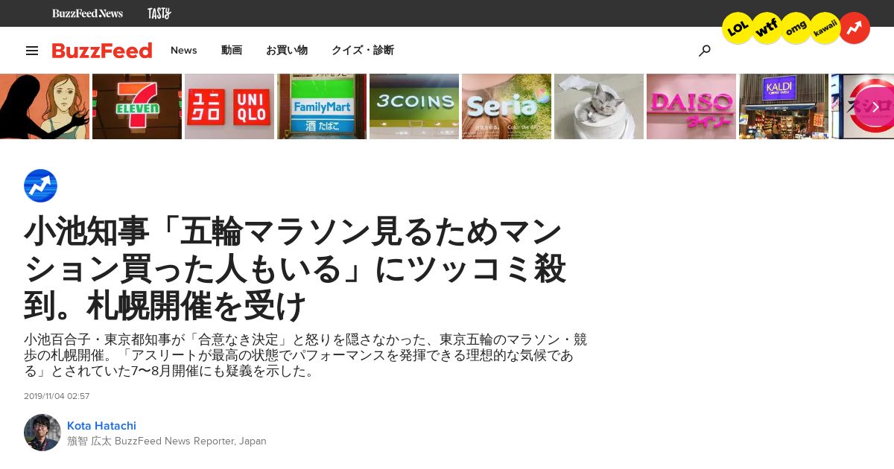
Task: Open the UNIQLO thumbnail
Action: click(229, 106)
